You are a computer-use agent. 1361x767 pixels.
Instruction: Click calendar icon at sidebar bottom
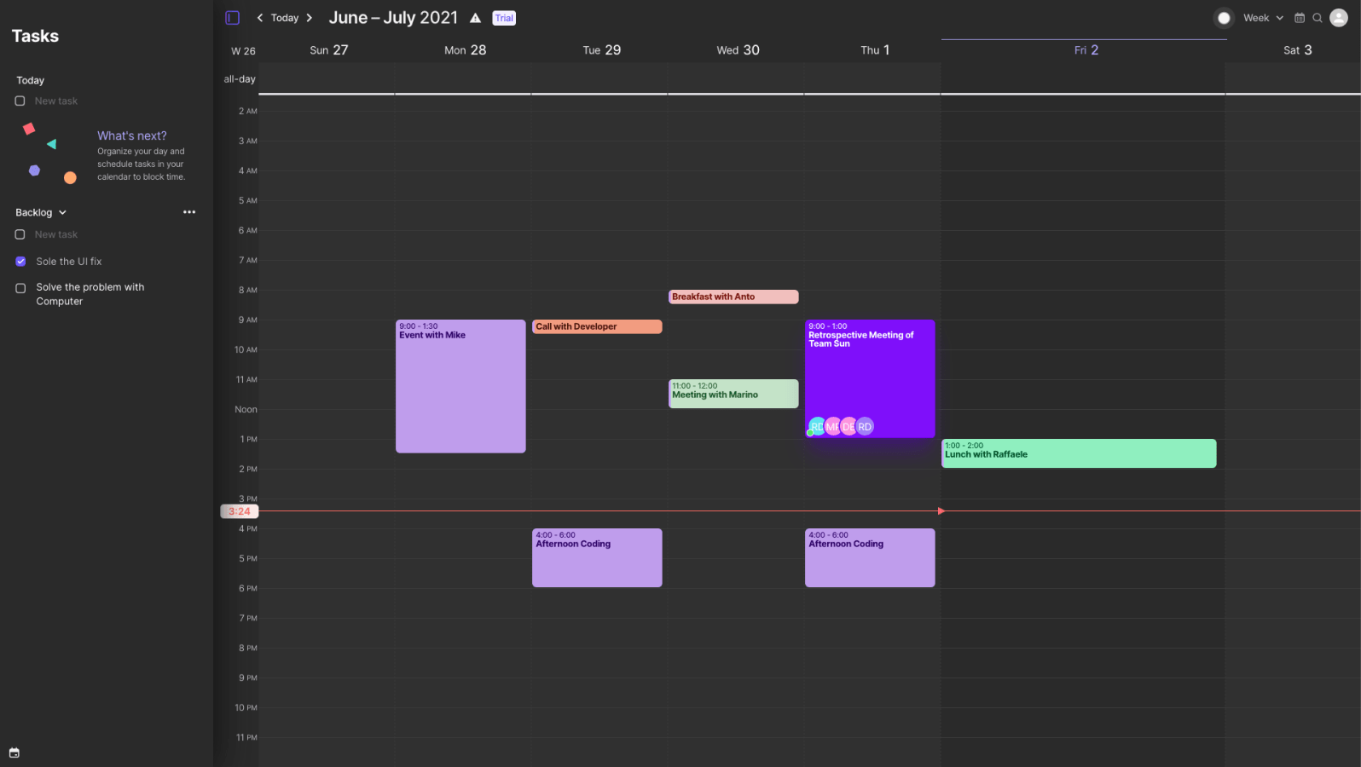click(14, 753)
